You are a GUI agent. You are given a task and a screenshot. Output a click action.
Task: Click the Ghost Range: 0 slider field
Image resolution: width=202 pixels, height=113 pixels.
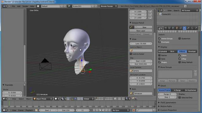pos(167,94)
